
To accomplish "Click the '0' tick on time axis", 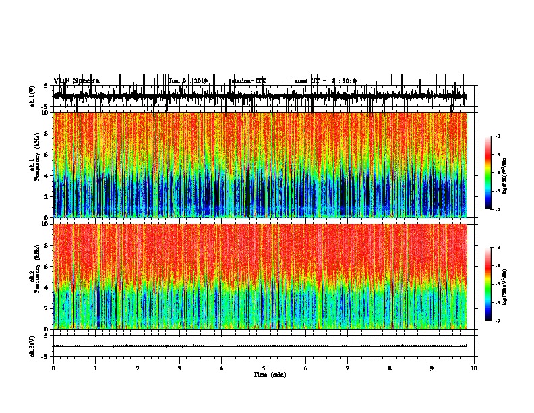I will point(53,368).
